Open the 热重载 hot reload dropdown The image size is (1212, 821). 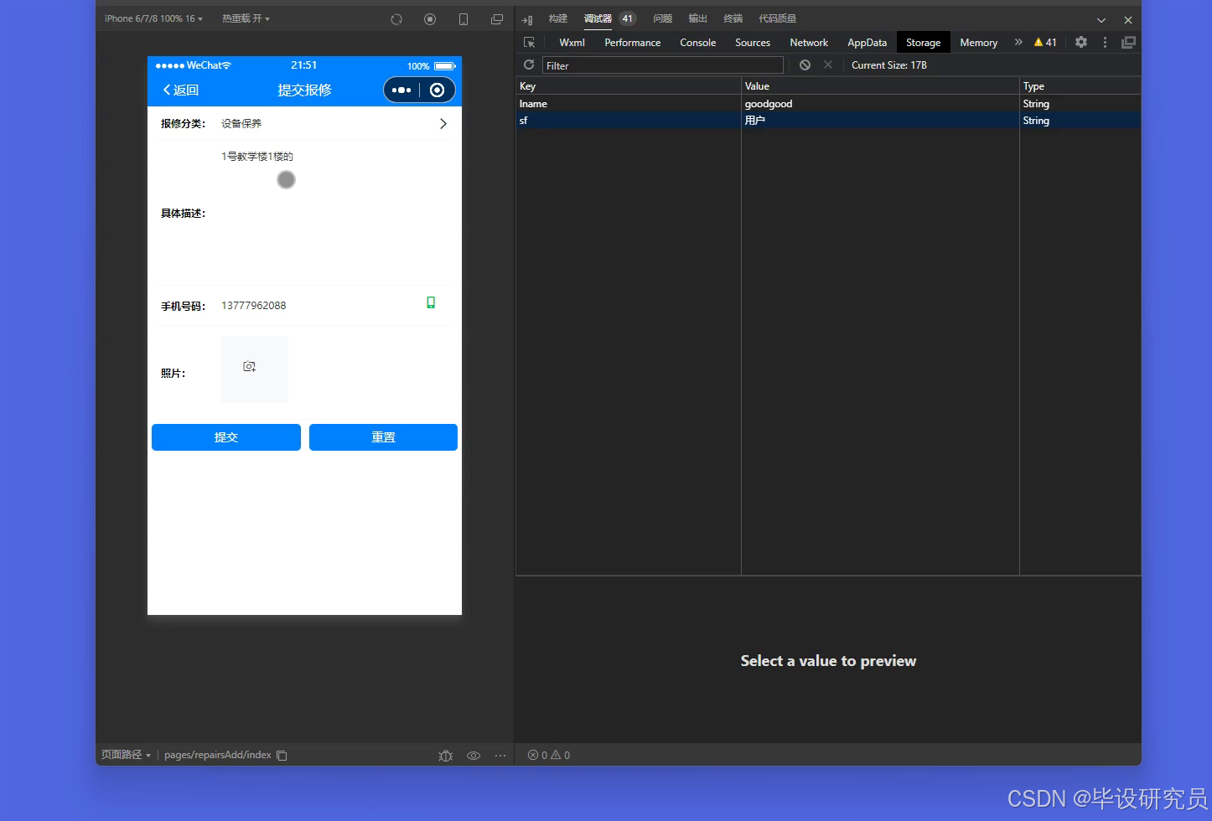(246, 18)
